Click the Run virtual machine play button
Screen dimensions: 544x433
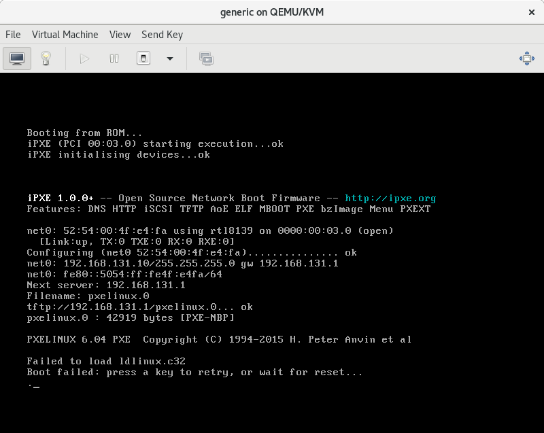point(84,58)
